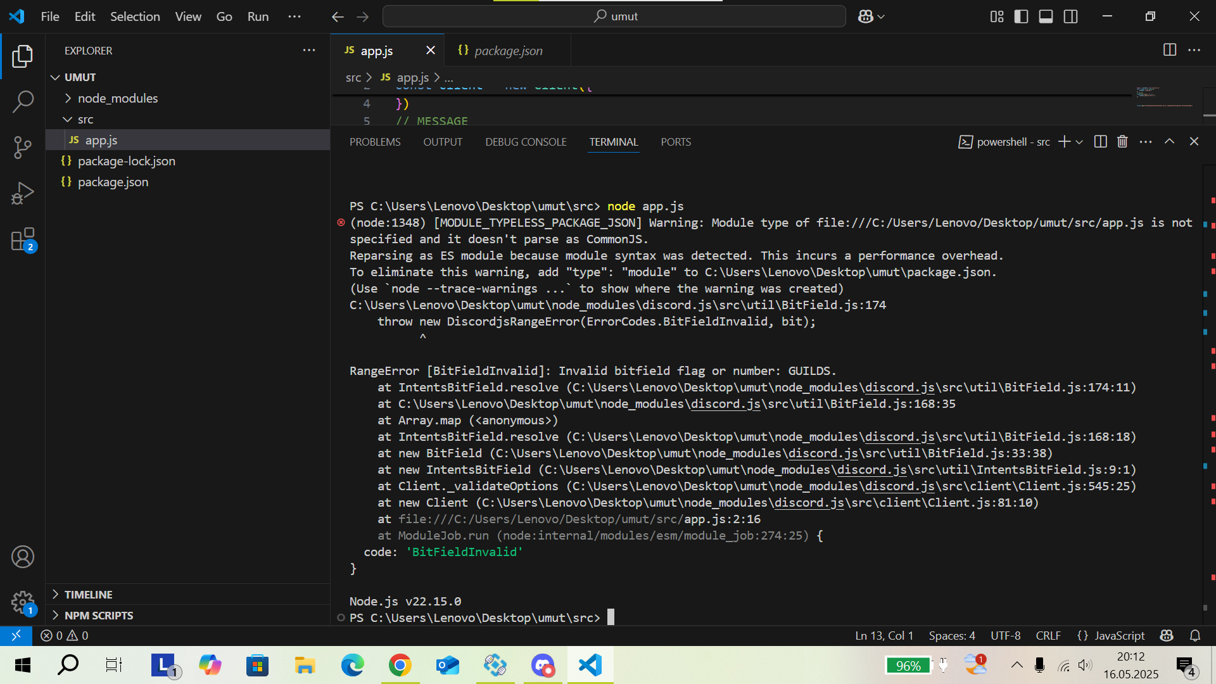Switch to the PROBLEMS panel tab

coord(375,142)
